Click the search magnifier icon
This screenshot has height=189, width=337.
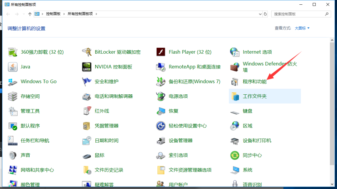[x=327, y=14]
